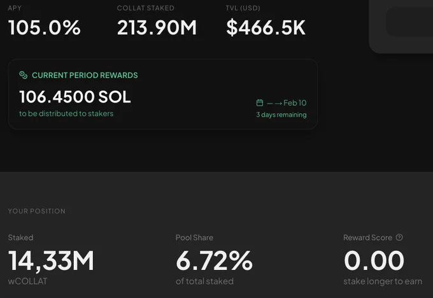The width and height of the screenshot is (433, 298).
Task: Click the Feb 10 end date
Action: [x=295, y=103]
